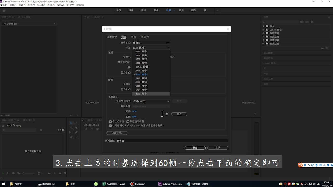Expand the workspace overflow chevron

(x=218, y=10)
